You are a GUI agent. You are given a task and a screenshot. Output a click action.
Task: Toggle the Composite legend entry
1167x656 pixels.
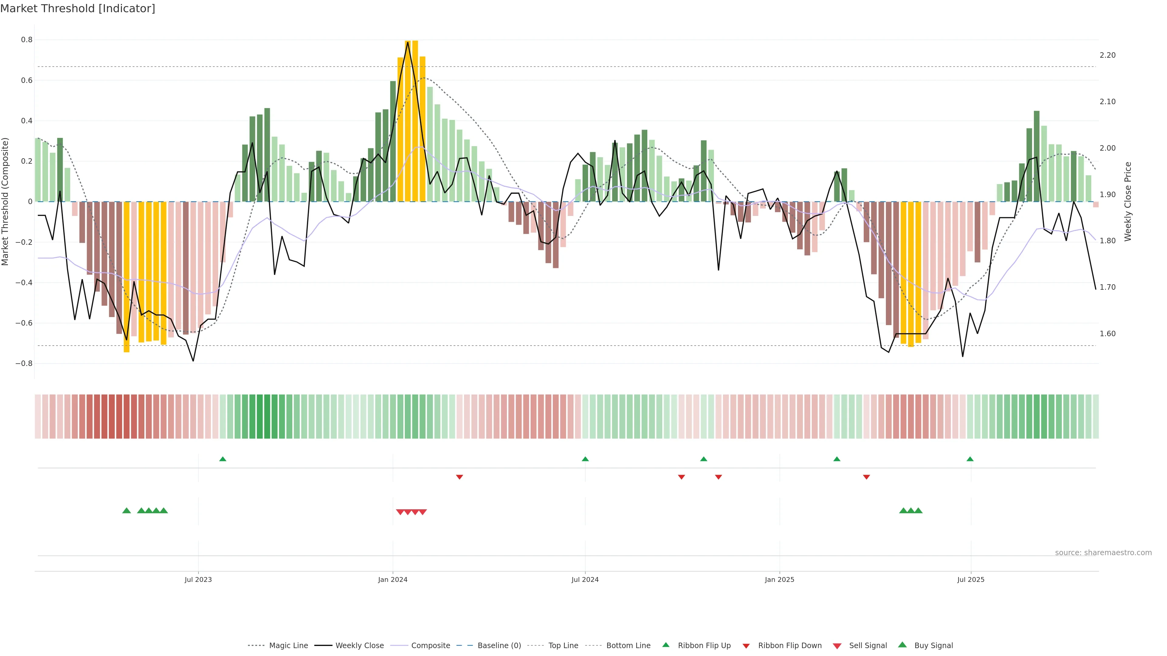pos(430,646)
